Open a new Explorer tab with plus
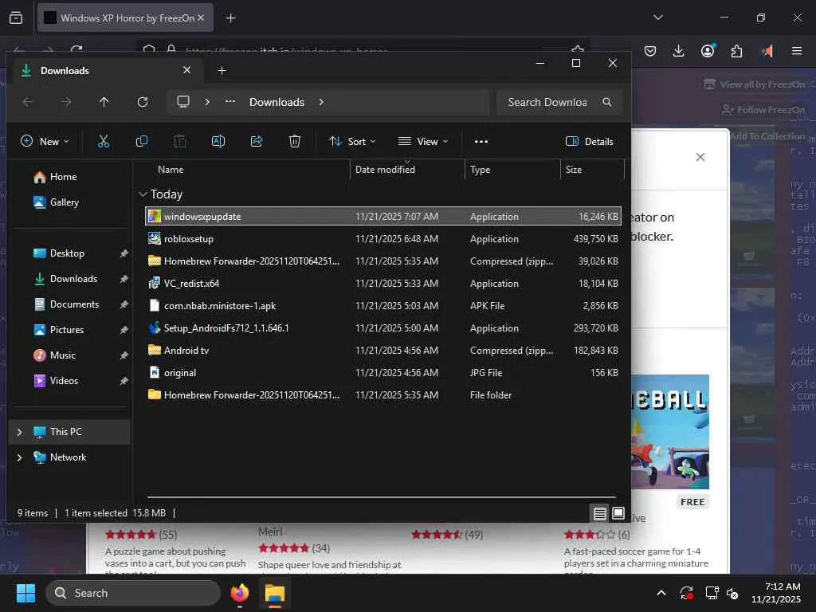This screenshot has width=816, height=612. [x=222, y=70]
